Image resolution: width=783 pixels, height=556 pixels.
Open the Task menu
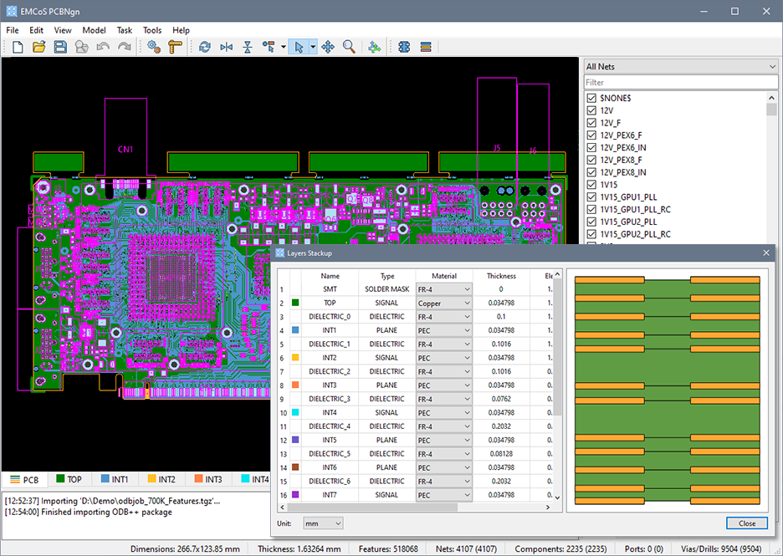click(124, 30)
